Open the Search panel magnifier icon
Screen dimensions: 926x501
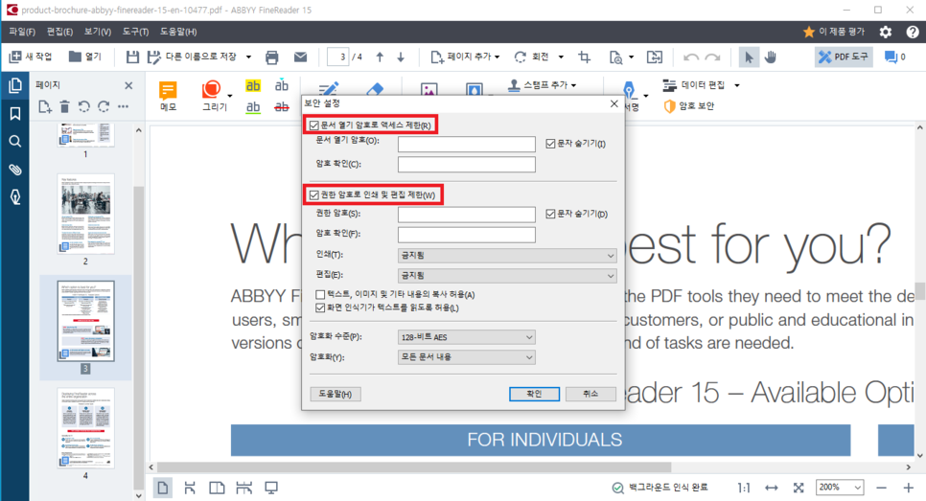click(15, 142)
